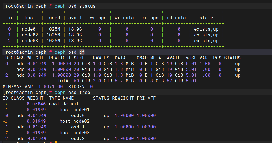Click the 'OMAP' column header
This screenshot has height=143, width=272.
coord(142,58)
